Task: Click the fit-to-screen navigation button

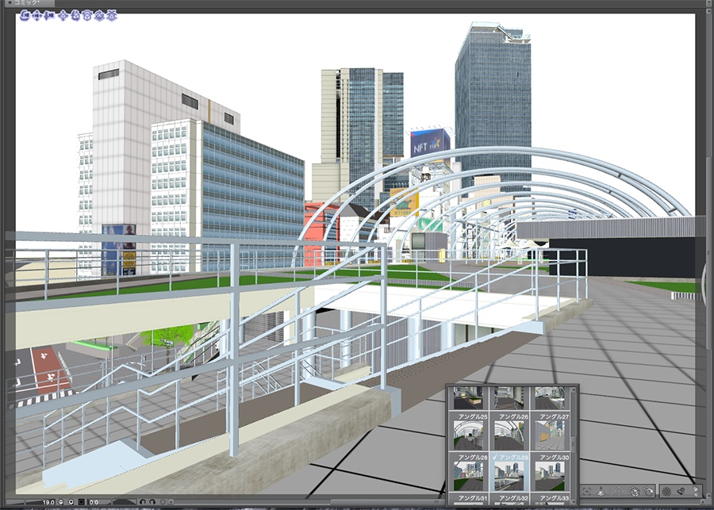Action: pos(81,501)
